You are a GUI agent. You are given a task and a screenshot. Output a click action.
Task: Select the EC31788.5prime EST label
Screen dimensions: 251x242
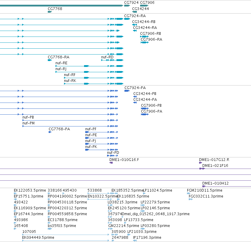coord(63,220)
